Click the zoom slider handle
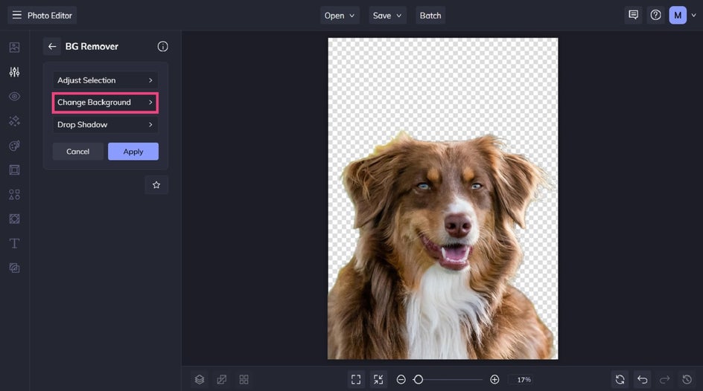The image size is (703, 391). click(419, 379)
